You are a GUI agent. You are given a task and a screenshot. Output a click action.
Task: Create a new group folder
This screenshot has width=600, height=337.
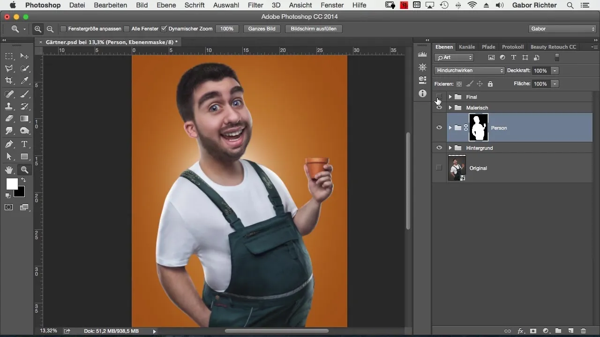[x=558, y=331]
